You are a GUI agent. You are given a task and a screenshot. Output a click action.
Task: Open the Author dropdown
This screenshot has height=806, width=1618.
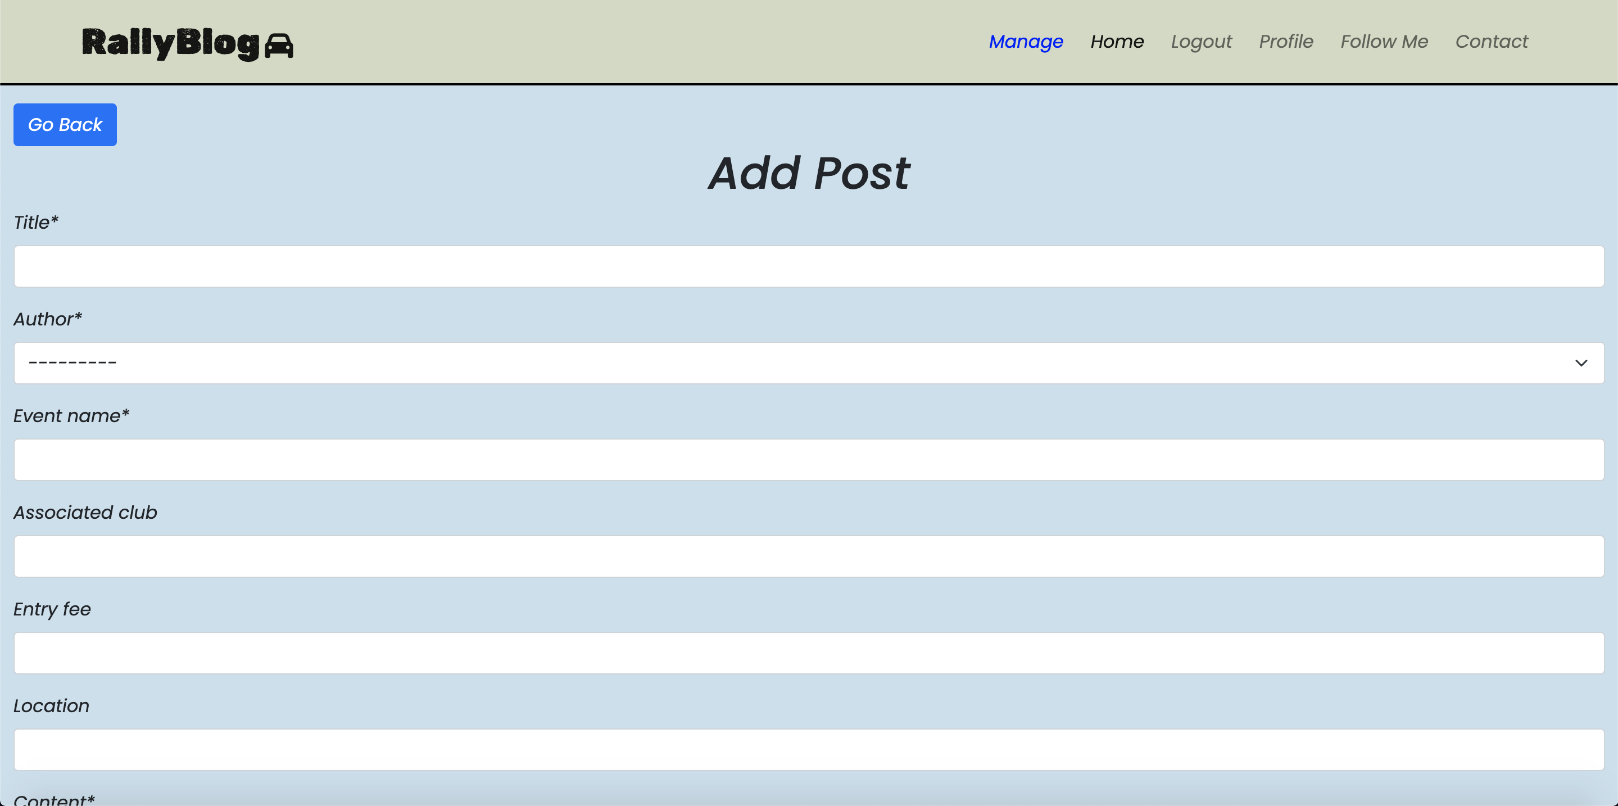[809, 363]
